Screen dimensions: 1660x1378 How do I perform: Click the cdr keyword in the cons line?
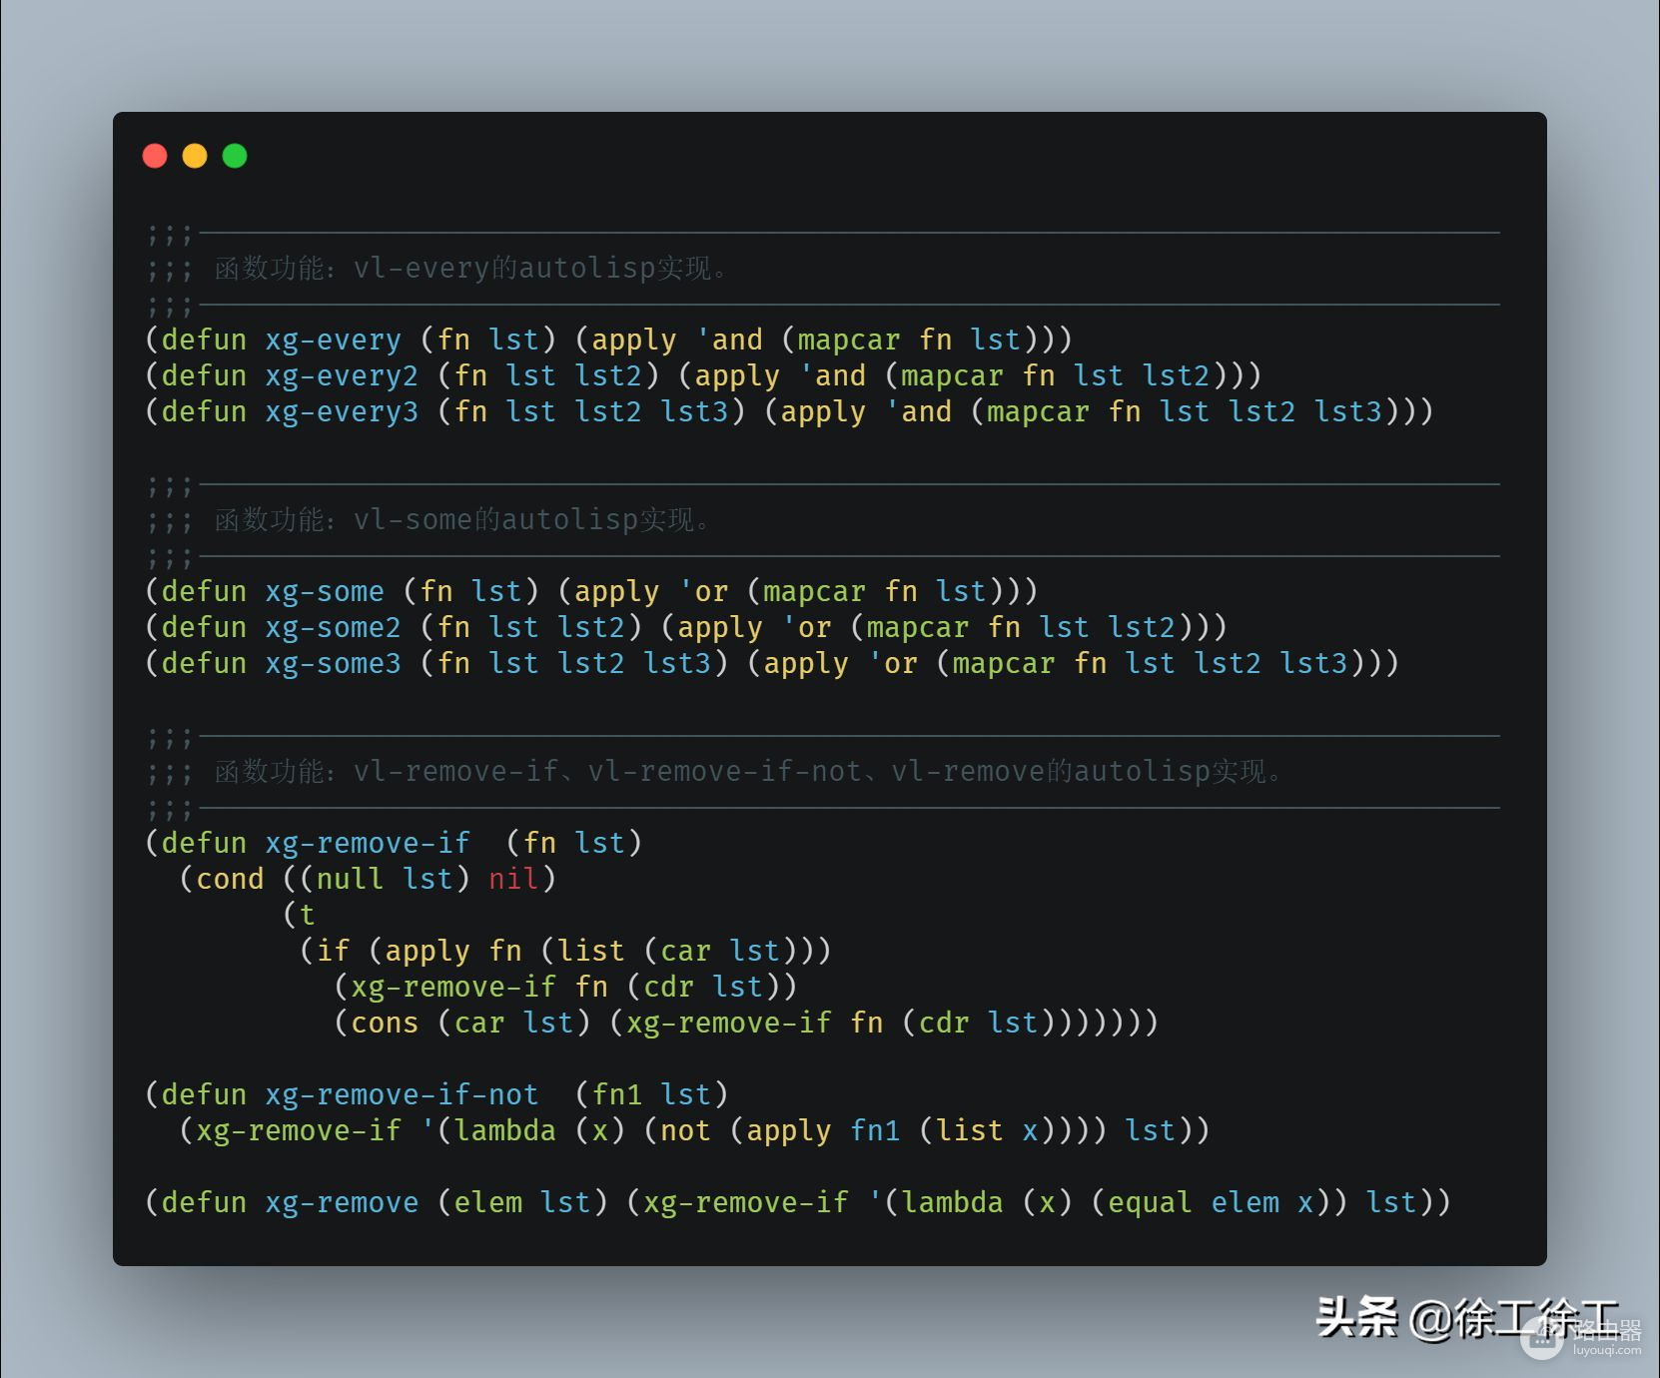pos(944,1024)
